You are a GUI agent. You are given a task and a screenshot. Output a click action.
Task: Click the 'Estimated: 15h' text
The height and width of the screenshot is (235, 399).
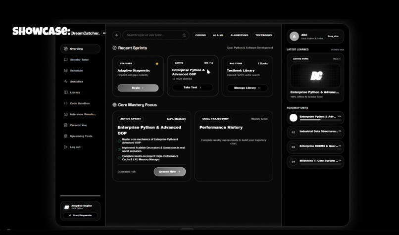coord(126,172)
